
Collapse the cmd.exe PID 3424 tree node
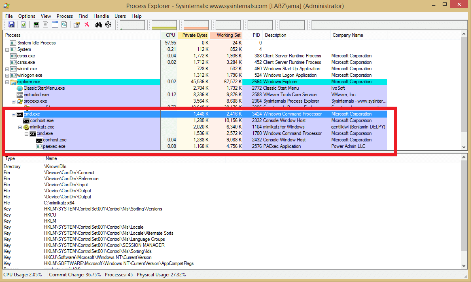13,115
